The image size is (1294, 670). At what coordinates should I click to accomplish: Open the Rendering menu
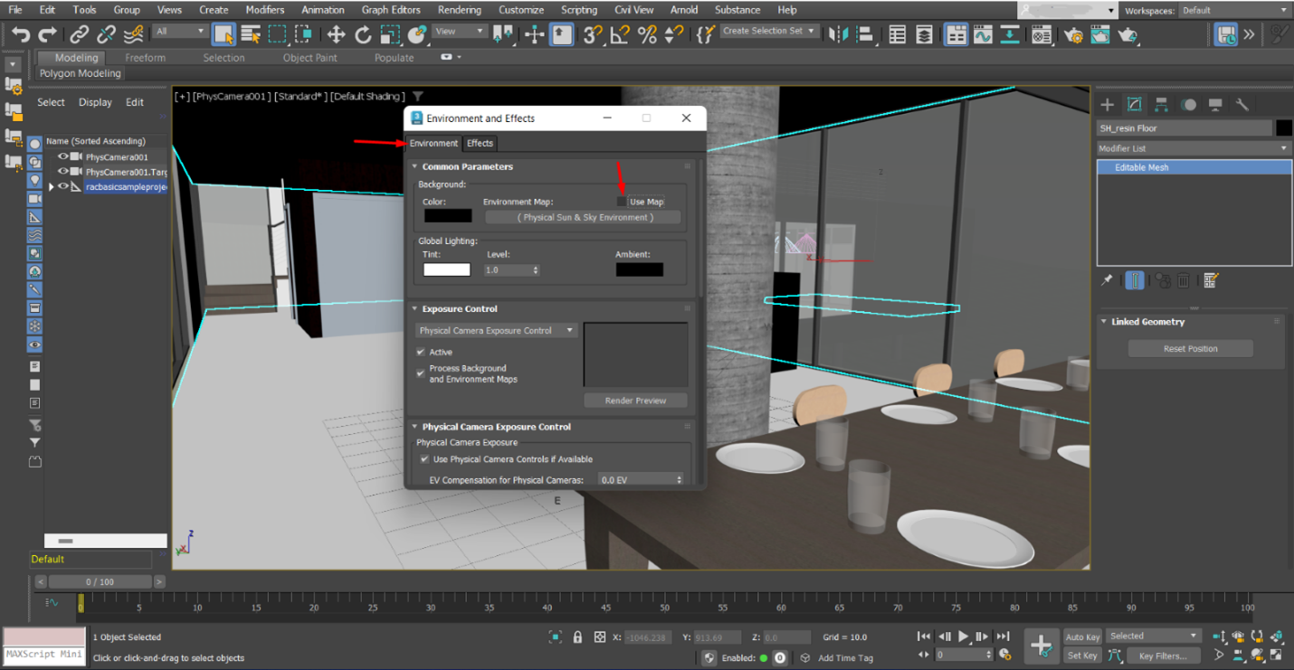[459, 10]
